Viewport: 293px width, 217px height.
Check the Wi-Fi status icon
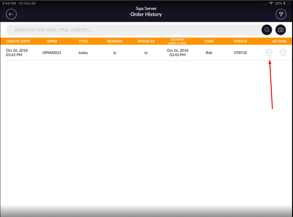click(271, 3)
